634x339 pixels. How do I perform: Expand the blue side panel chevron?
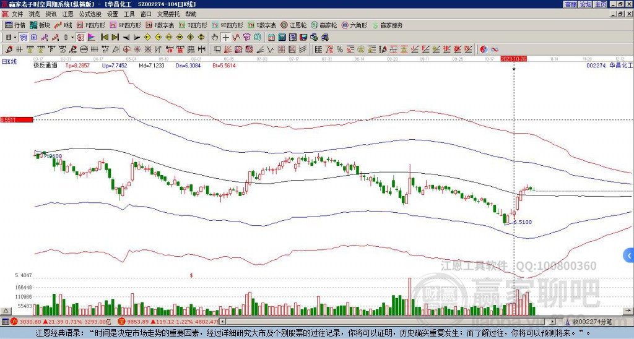click(629, 255)
